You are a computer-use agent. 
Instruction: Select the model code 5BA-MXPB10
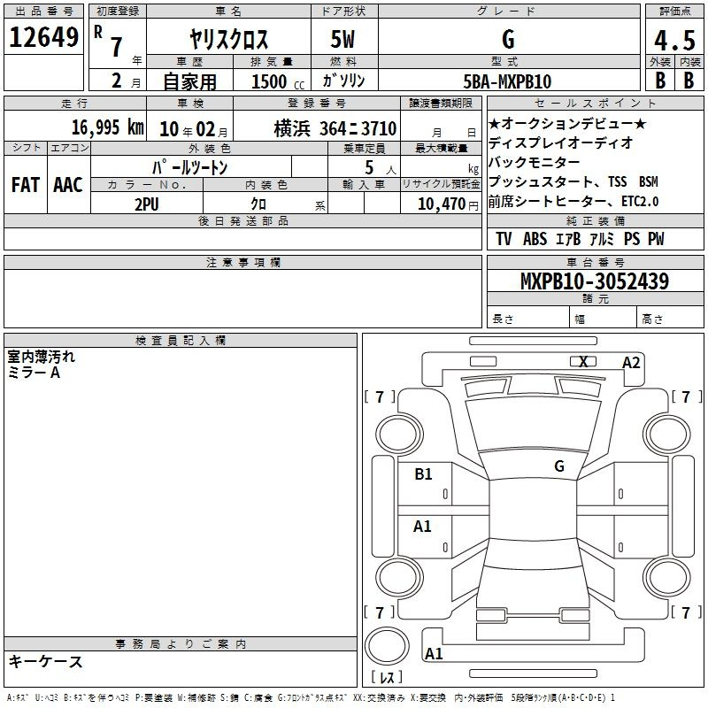click(x=507, y=81)
